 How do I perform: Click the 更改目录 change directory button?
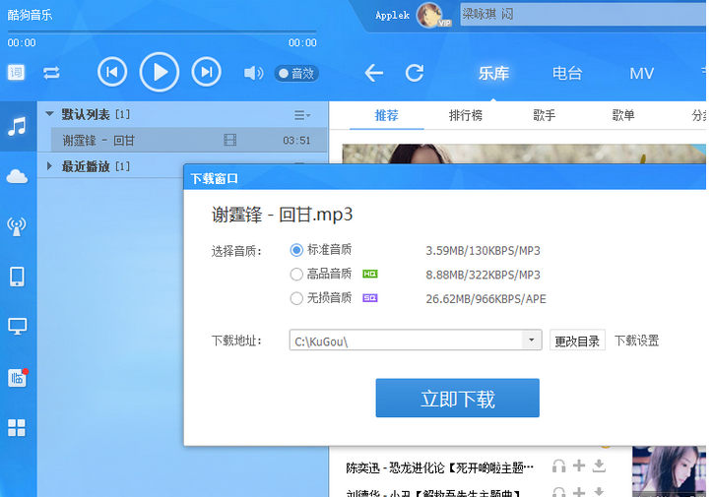[x=577, y=341]
